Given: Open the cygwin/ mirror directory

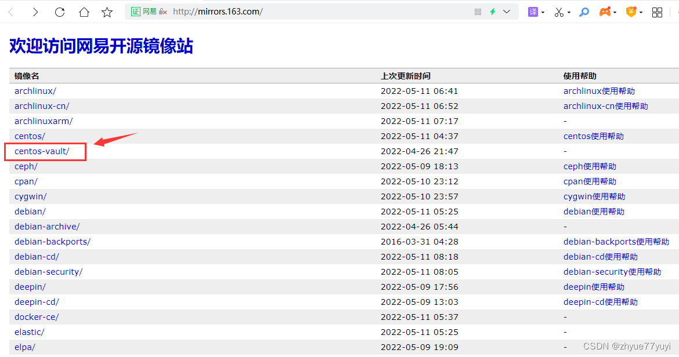Looking at the screenshot, I should click(30, 196).
